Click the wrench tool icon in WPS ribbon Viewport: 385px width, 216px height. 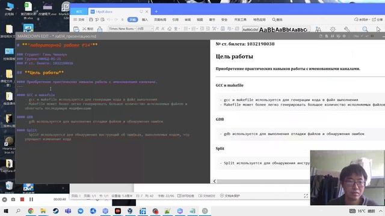(347, 29)
